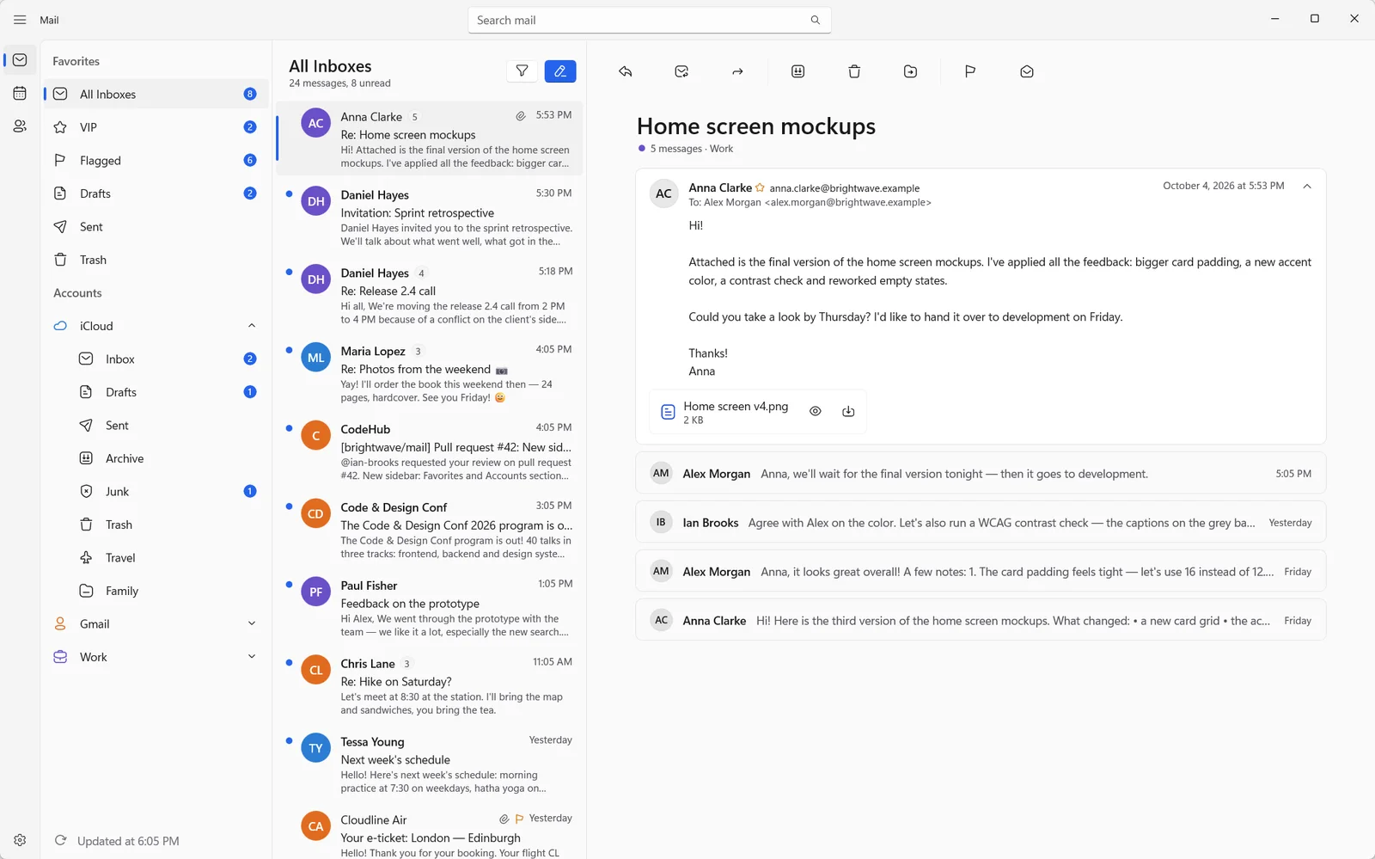
Task: Expand the Gmail account
Action: click(x=252, y=623)
